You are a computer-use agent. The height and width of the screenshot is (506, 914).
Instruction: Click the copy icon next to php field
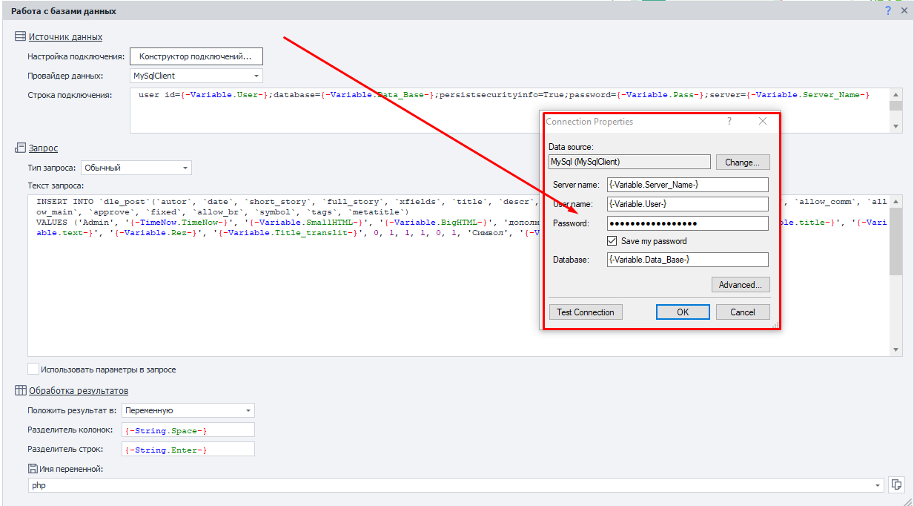click(897, 484)
